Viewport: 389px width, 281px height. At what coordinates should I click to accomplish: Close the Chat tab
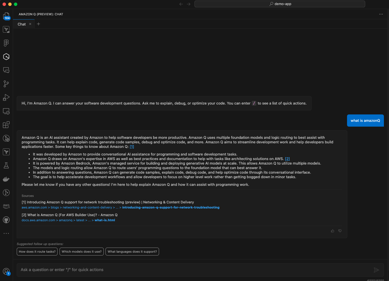pos(30,24)
